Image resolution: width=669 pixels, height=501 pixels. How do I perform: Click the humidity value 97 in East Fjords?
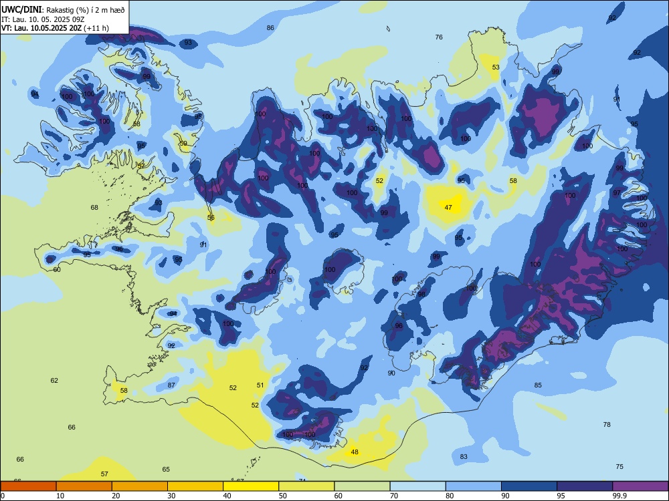tap(617, 193)
